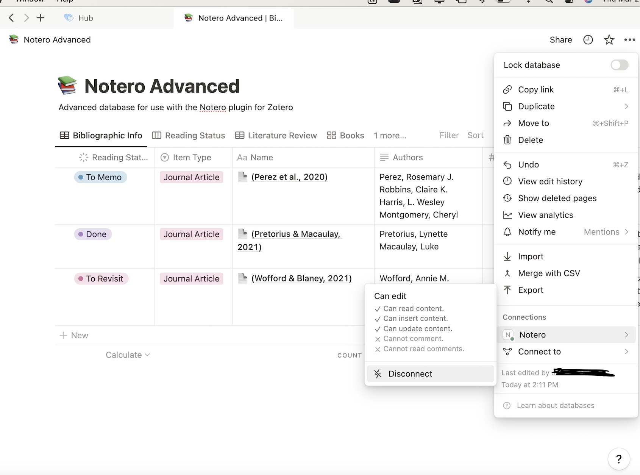Viewport: 640px width, 475px height.
Task: Choose View edit history menu item
Action: 550,181
